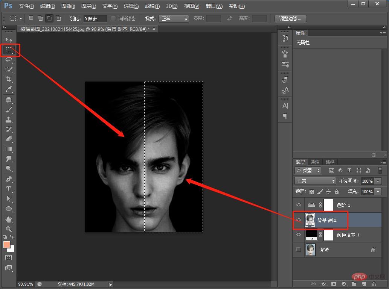Open the layer blend mode dropdown
The width and height of the screenshot is (389, 289).
pos(315,181)
